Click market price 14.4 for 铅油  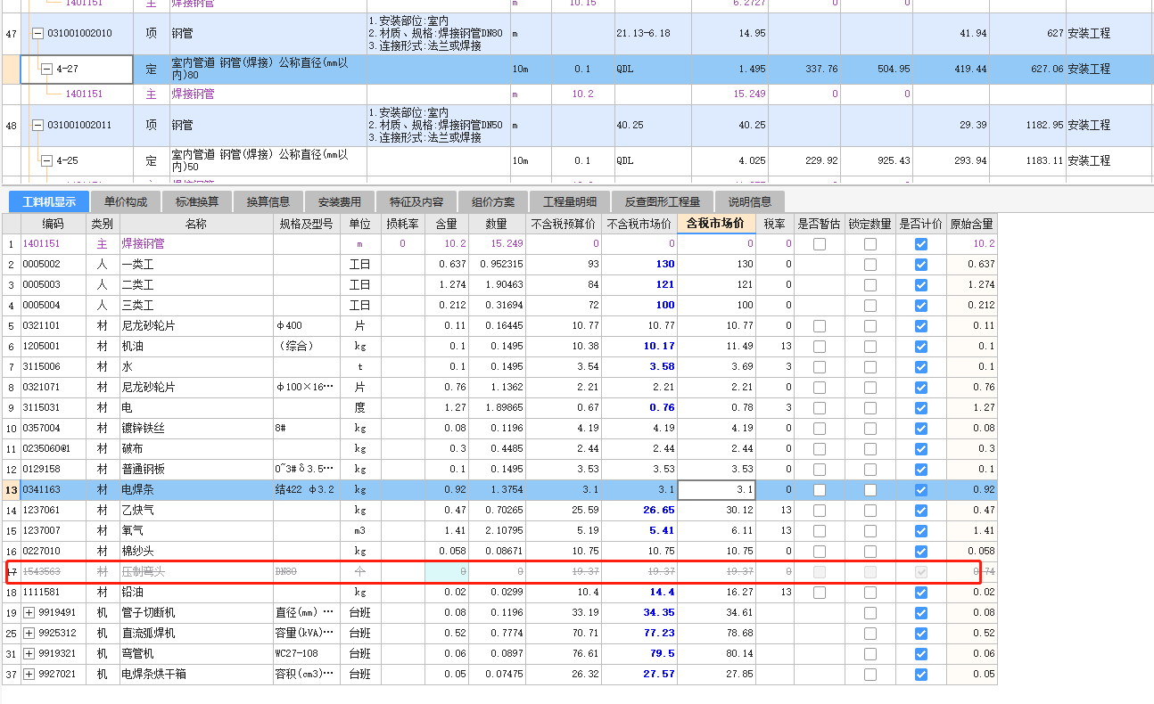[662, 592]
